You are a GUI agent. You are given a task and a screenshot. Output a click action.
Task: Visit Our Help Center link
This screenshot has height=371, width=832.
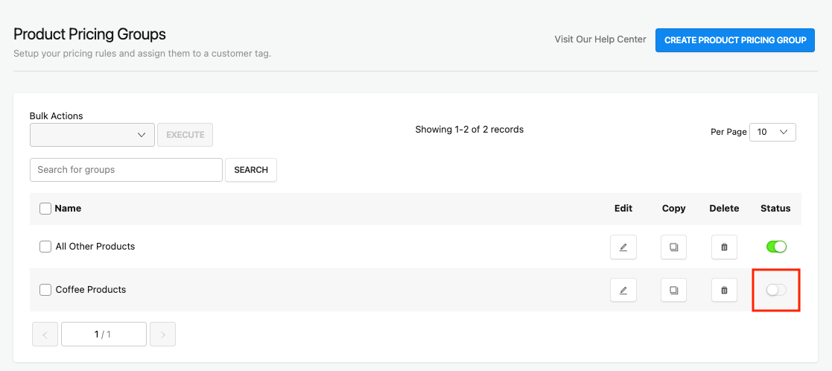600,39
